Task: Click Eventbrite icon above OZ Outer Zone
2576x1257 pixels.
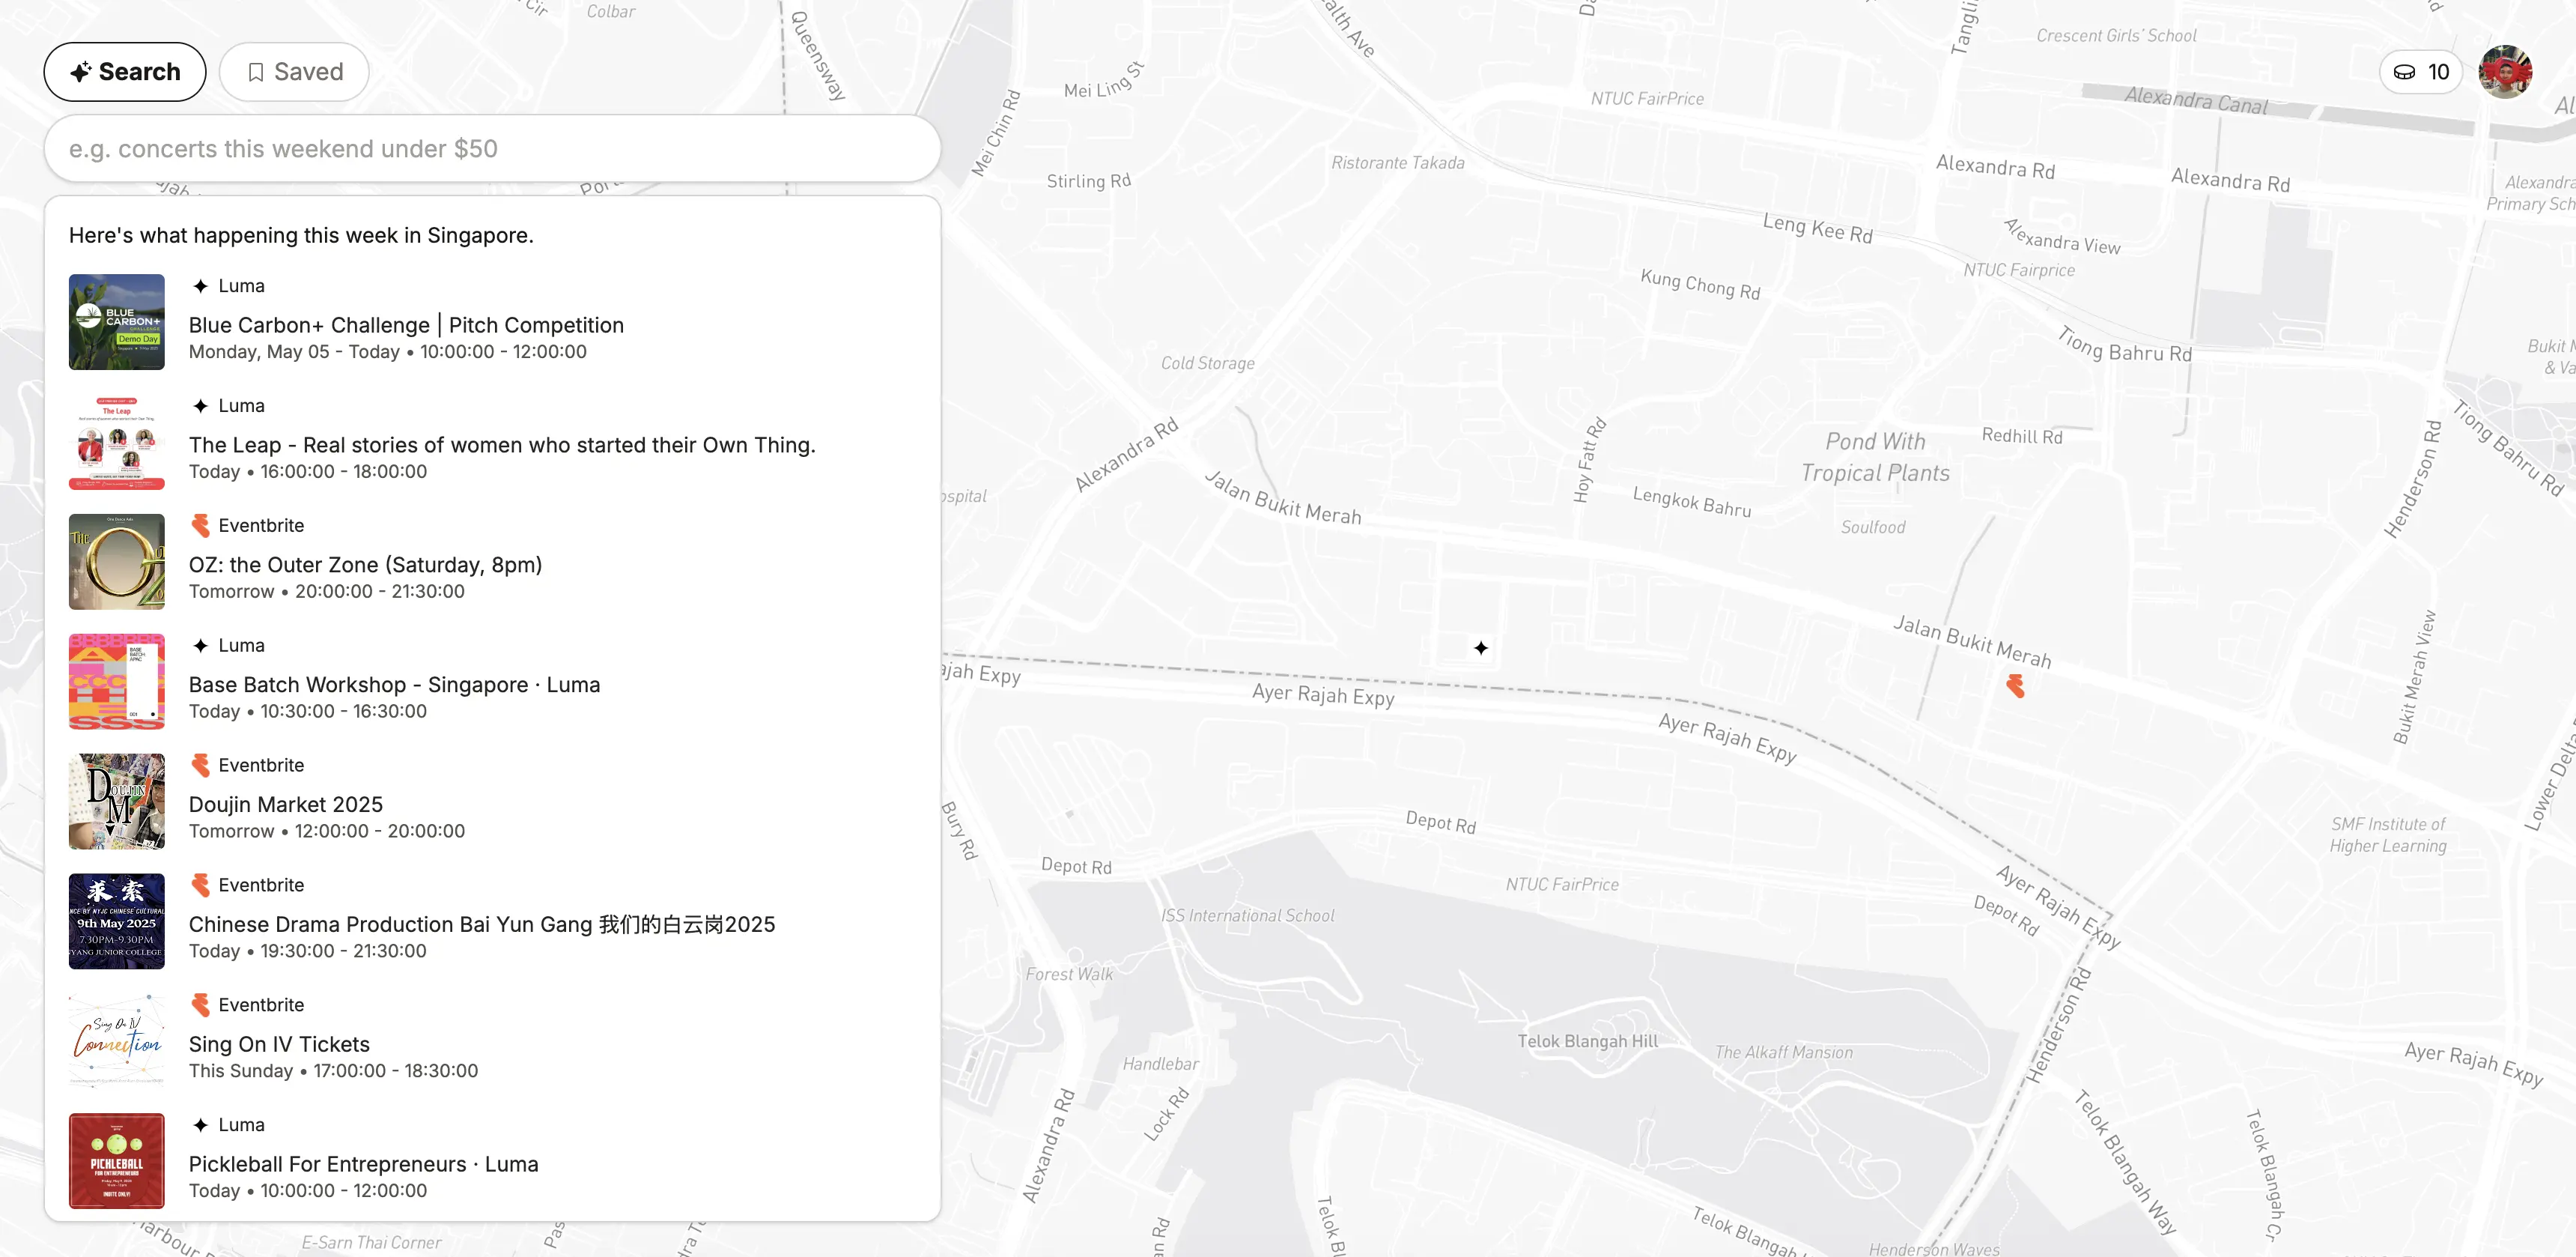Action: (200, 526)
